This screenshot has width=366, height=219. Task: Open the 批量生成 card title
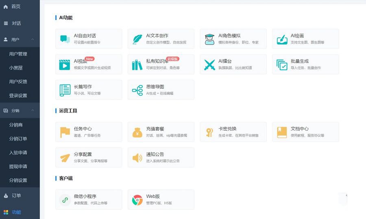pyautogui.click(x=299, y=61)
